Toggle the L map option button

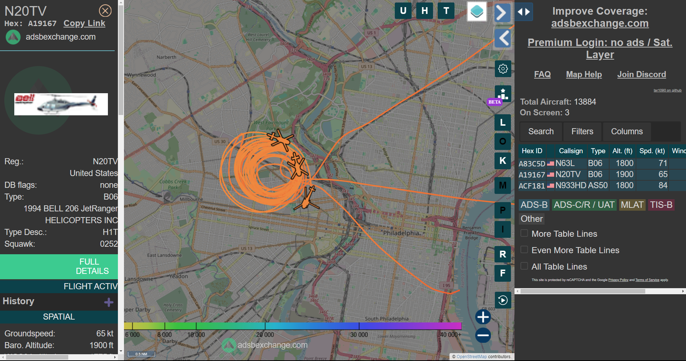click(x=503, y=122)
